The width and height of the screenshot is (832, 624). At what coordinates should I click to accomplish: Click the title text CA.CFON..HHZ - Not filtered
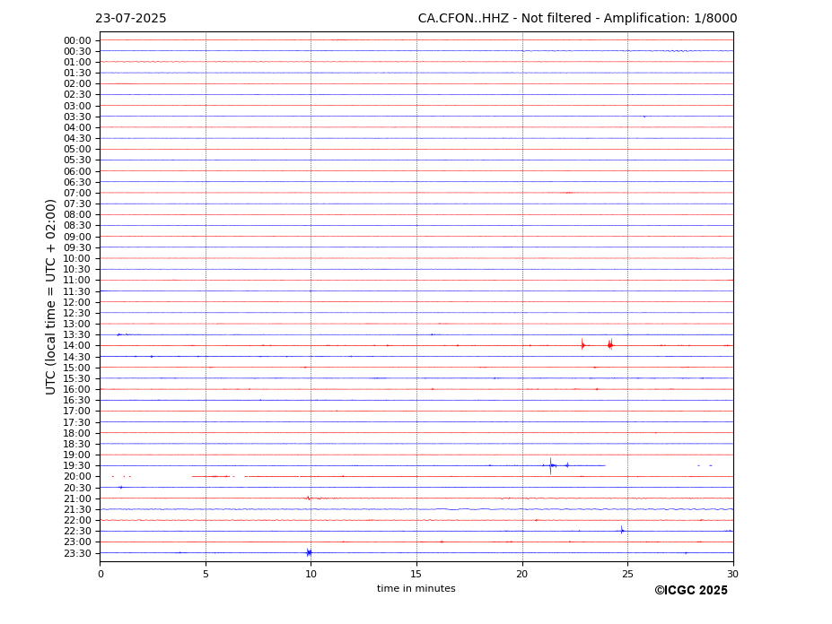[x=504, y=19]
